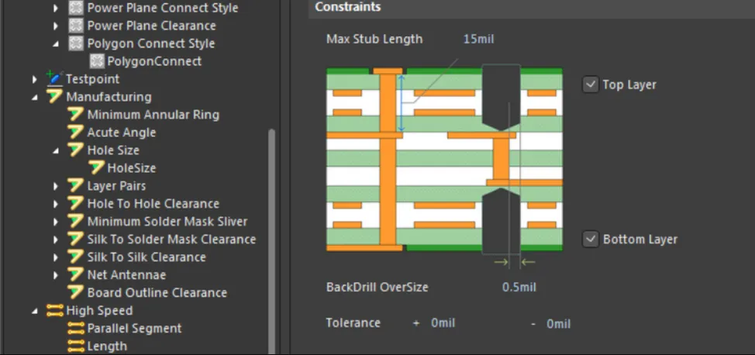
Task: Select the Minimum Annular Ring label
Action: coord(153,114)
